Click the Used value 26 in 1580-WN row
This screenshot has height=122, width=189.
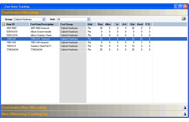141,39
